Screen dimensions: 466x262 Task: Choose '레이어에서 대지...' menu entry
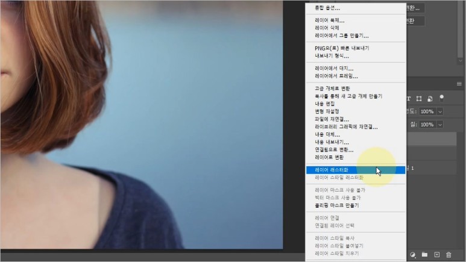[x=334, y=68]
